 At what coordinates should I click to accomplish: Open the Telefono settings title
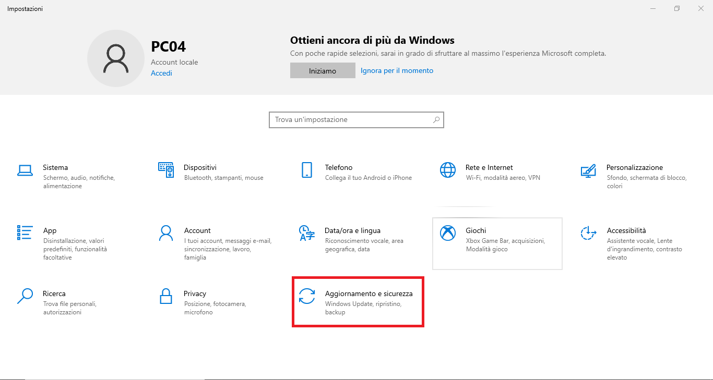point(339,167)
